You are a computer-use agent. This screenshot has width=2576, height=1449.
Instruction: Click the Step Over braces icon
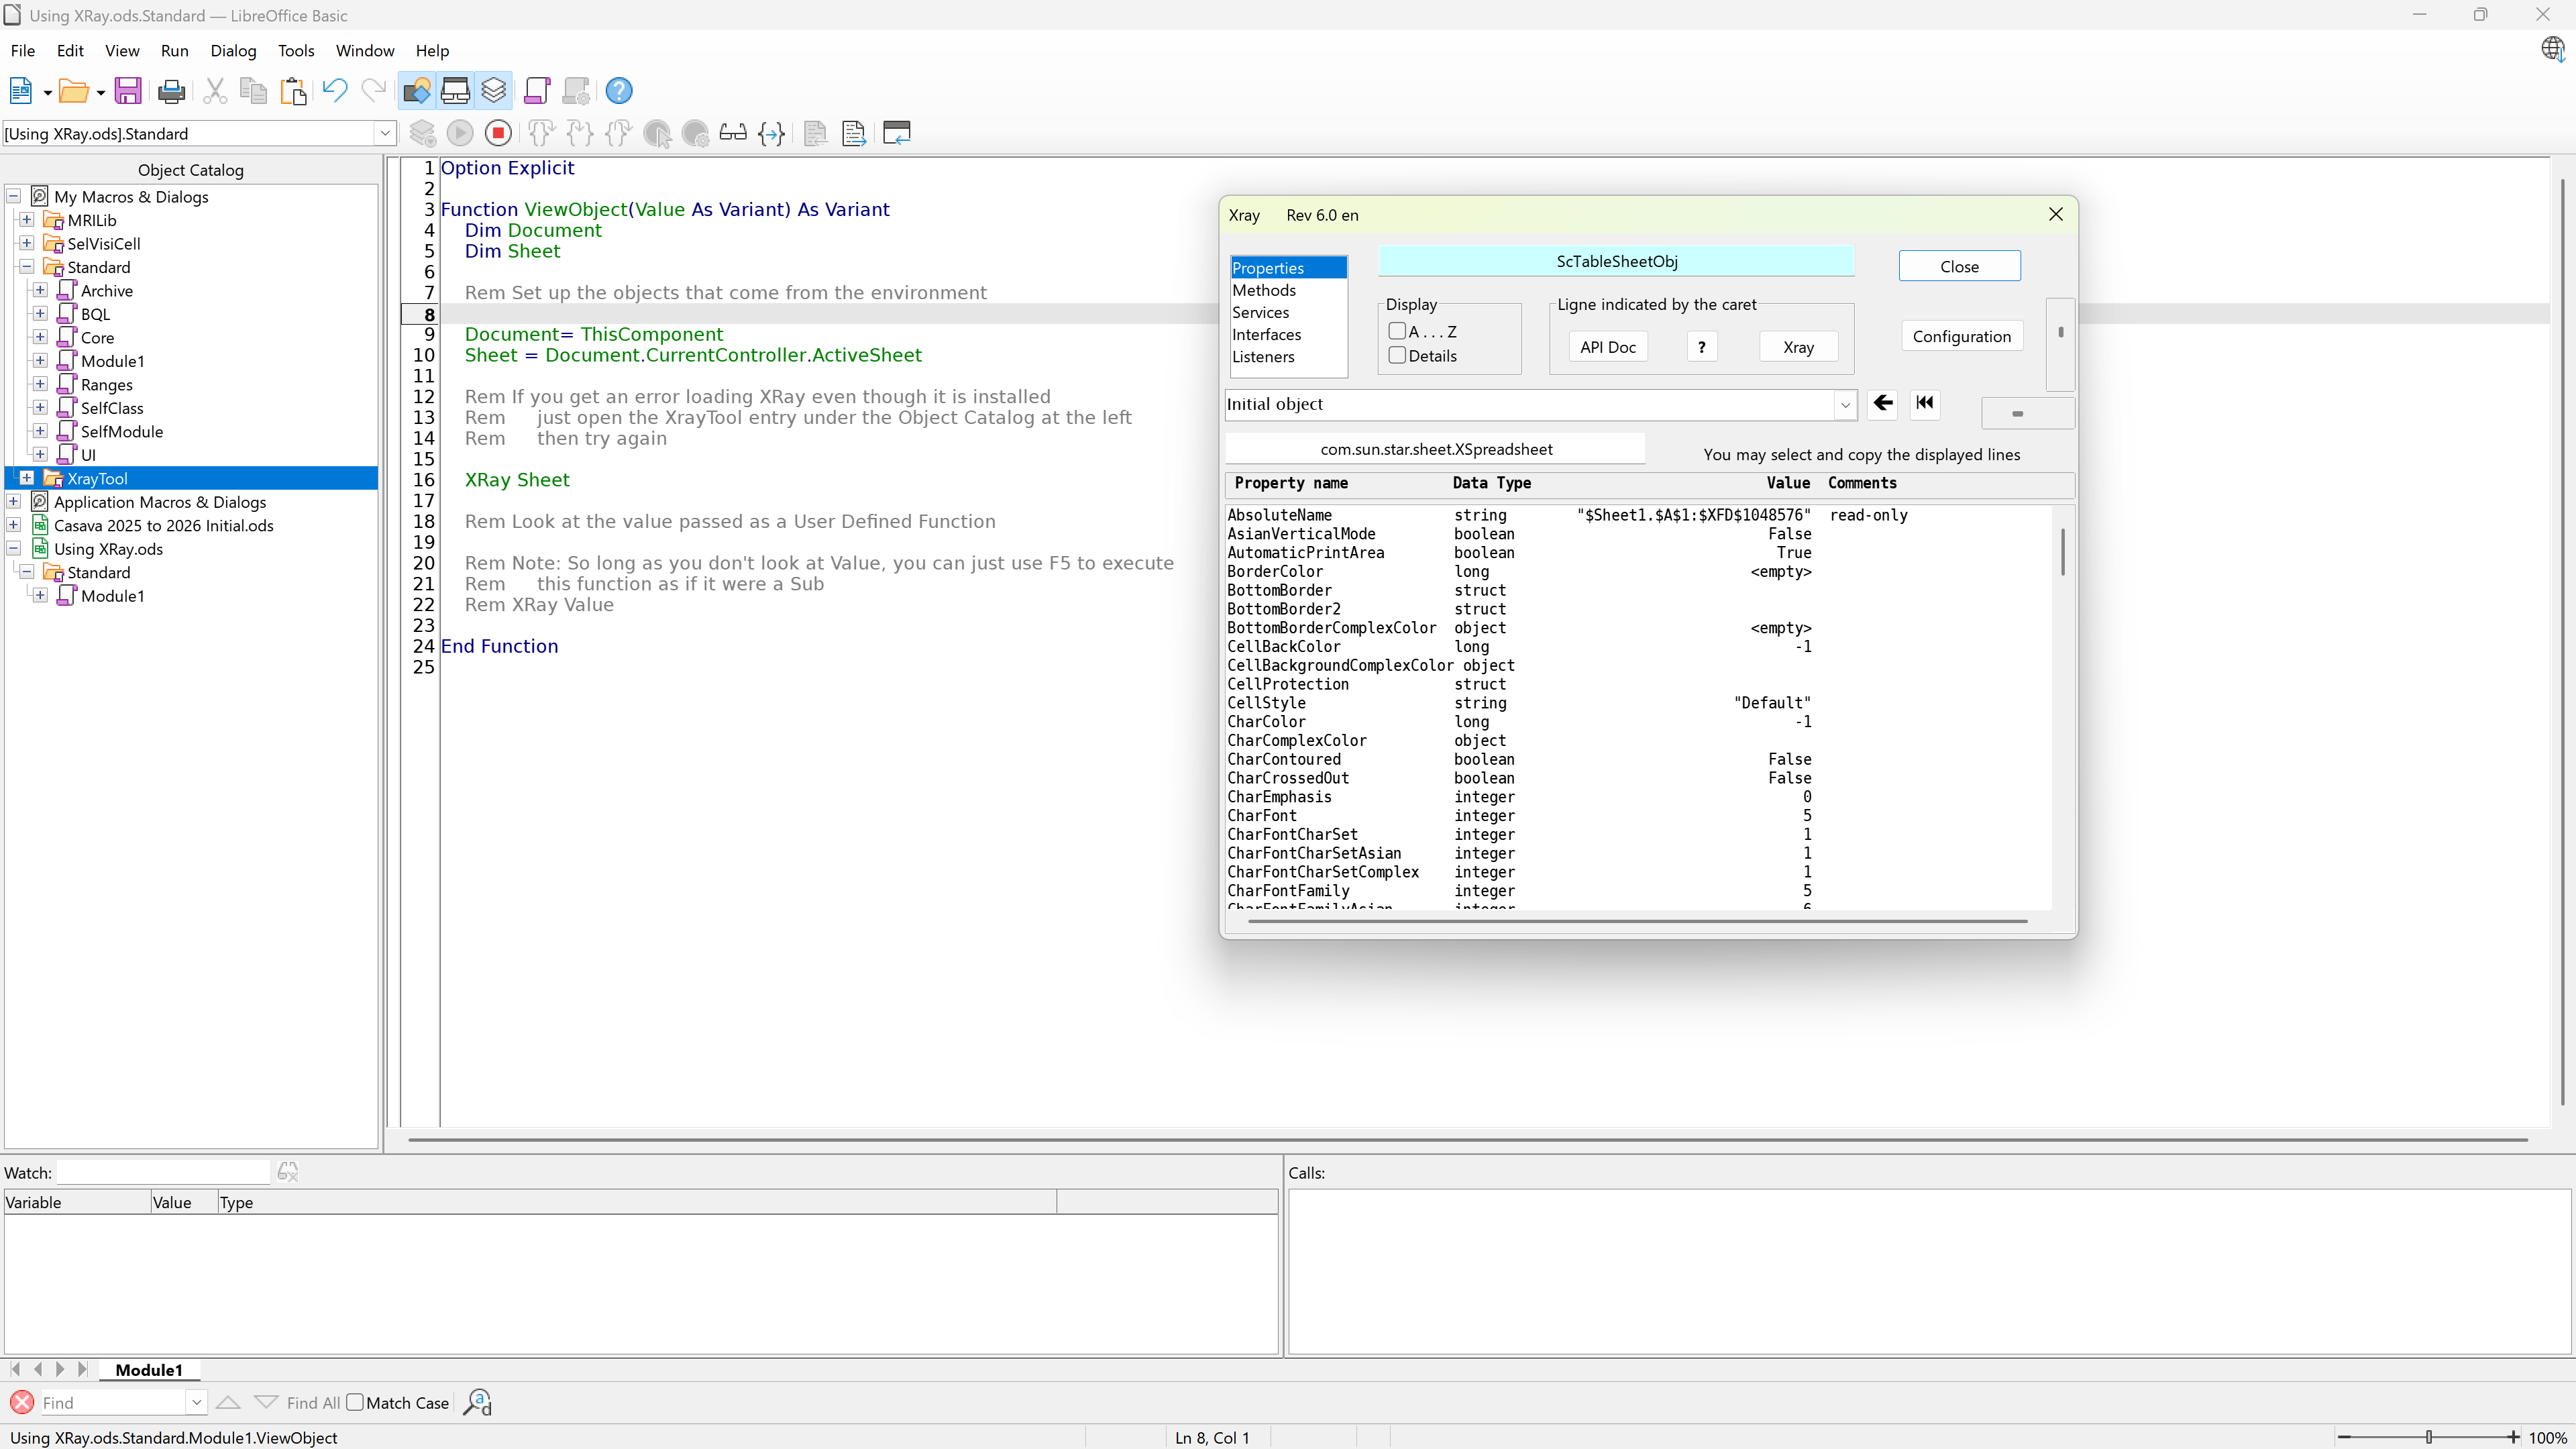point(580,133)
